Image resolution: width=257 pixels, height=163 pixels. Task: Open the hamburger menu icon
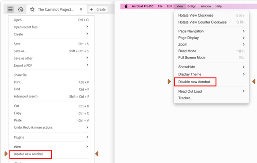pos(10,9)
